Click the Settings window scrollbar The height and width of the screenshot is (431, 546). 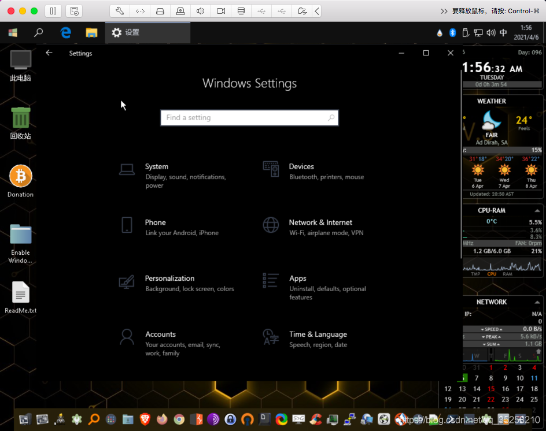pyautogui.click(x=462, y=164)
